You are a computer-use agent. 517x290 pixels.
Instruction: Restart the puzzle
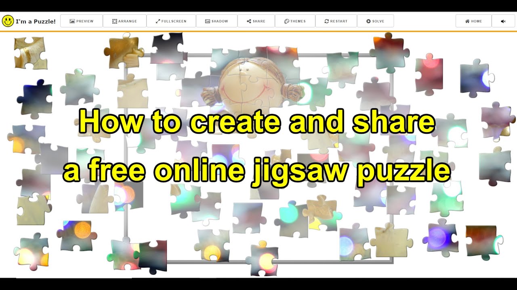pyautogui.click(x=336, y=21)
